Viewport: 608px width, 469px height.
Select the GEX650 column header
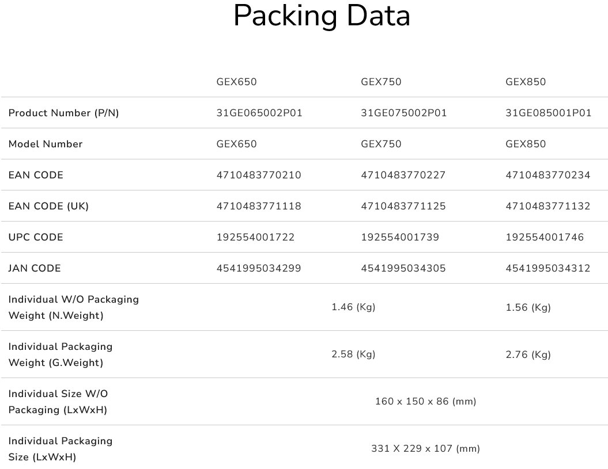click(x=236, y=82)
